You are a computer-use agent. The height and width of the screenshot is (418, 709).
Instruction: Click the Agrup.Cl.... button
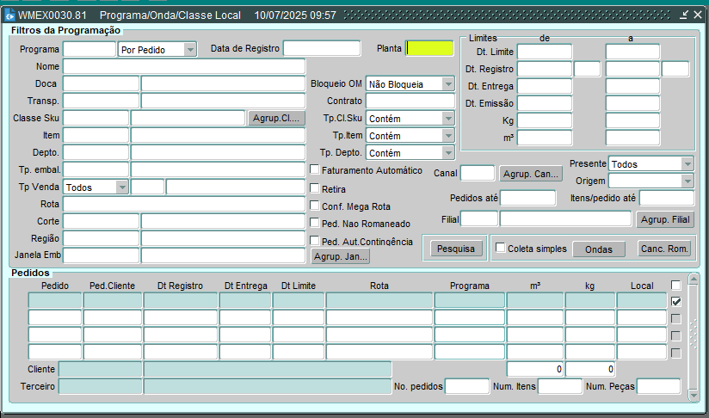tap(276, 118)
